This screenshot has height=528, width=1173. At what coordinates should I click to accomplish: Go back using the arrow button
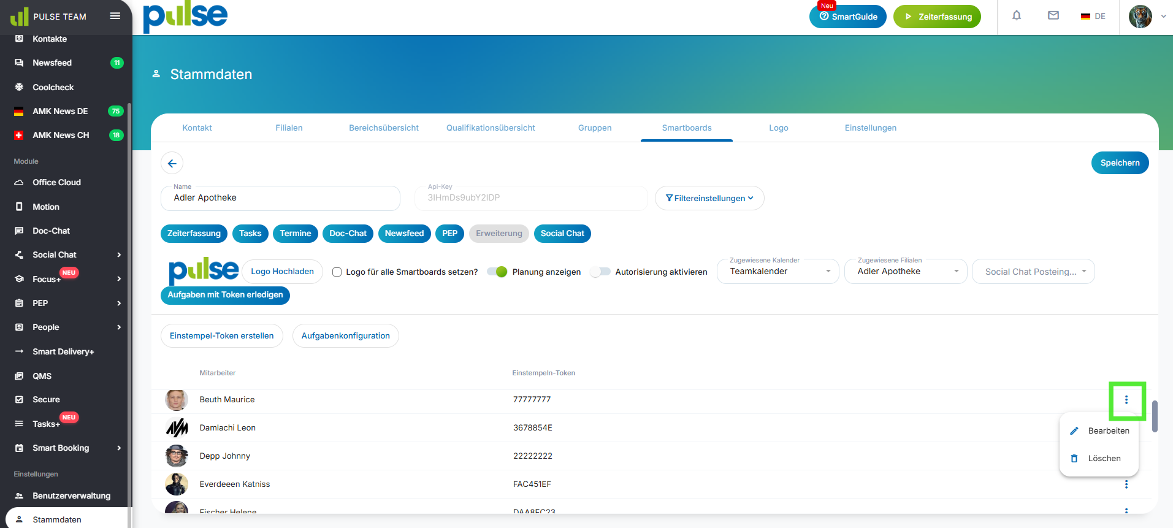point(172,163)
